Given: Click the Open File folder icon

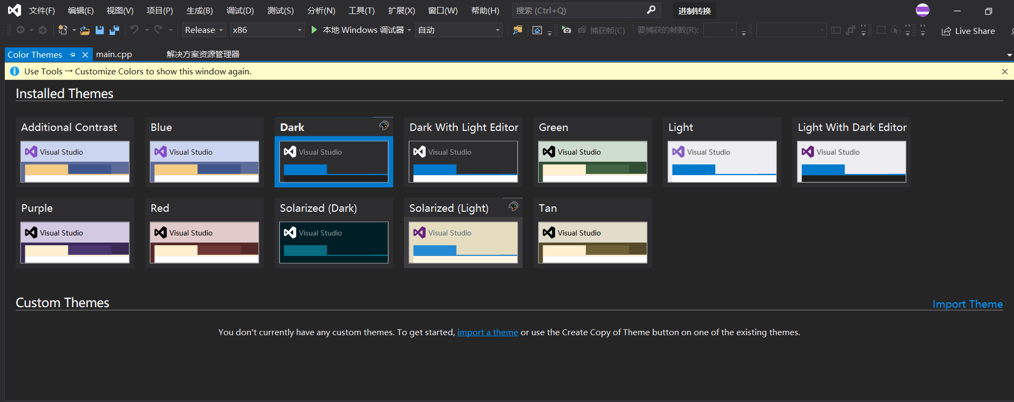Looking at the screenshot, I should click(x=85, y=30).
